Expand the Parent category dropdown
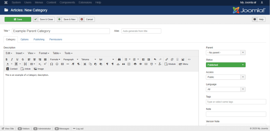The image size is (270, 131). (x=226, y=53)
